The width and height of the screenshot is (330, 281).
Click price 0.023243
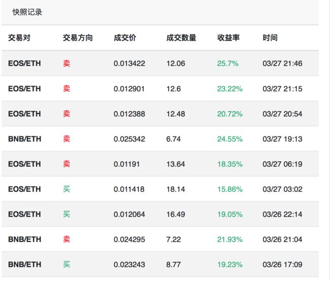pos(129,264)
